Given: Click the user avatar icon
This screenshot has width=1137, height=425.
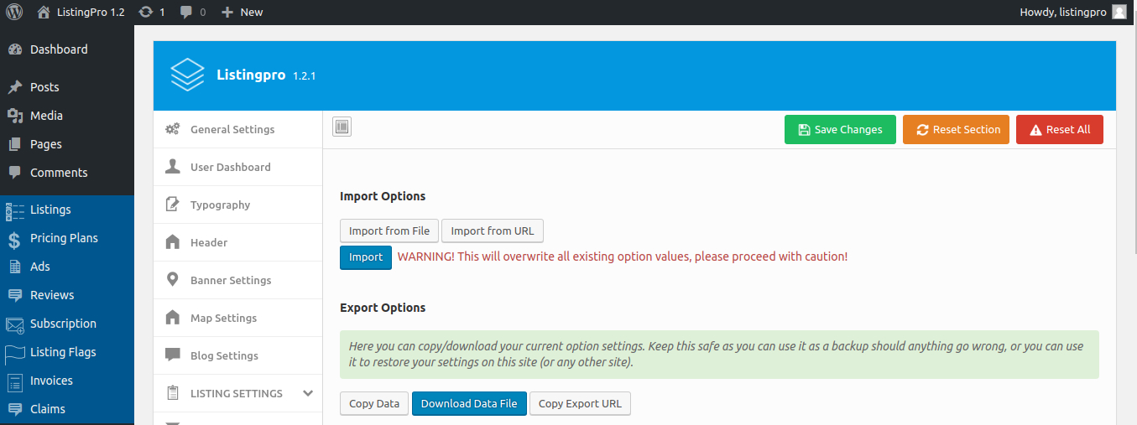Looking at the screenshot, I should pyautogui.click(x=1119, y=12).
